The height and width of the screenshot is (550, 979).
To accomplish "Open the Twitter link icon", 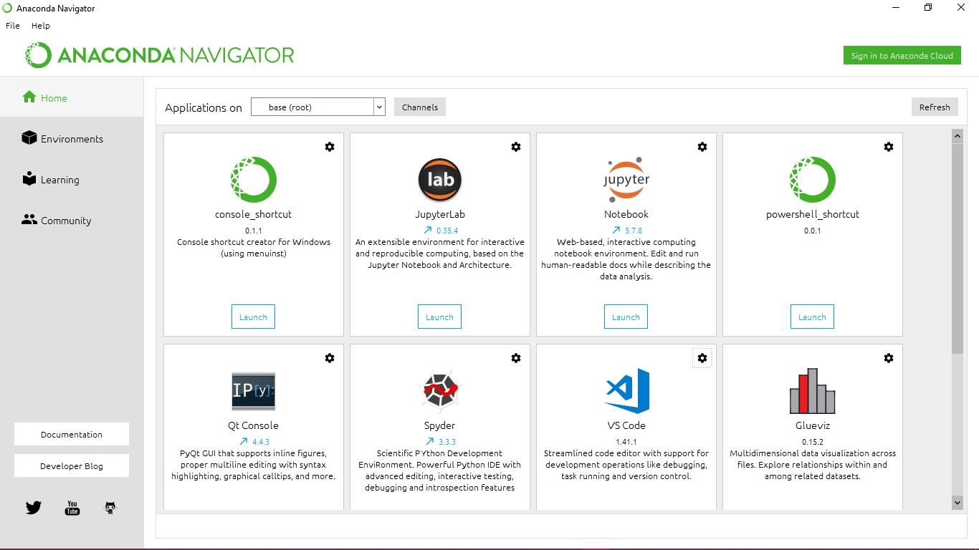I will point(34,508).
